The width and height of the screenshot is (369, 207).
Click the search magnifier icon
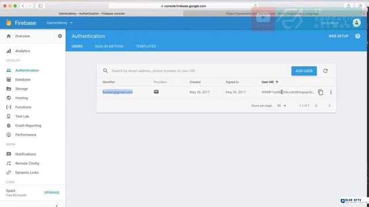tap(106, 71)
